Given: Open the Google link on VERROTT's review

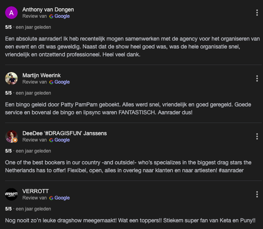Looking at the screenshot, I should pos(62,198).
